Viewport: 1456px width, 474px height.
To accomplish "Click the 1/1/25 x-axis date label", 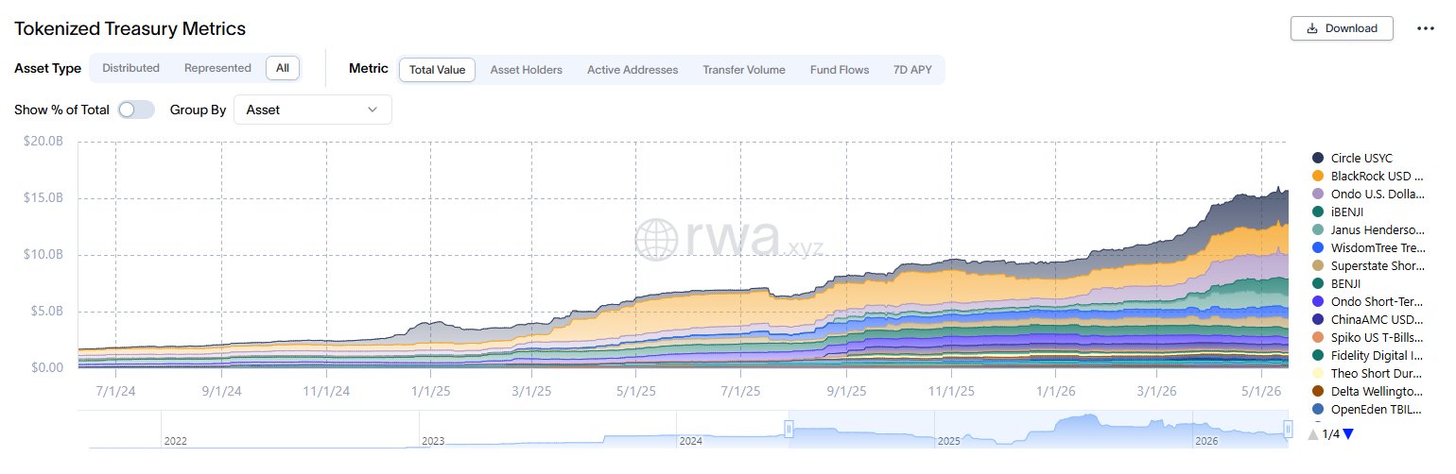I will 429,389.
